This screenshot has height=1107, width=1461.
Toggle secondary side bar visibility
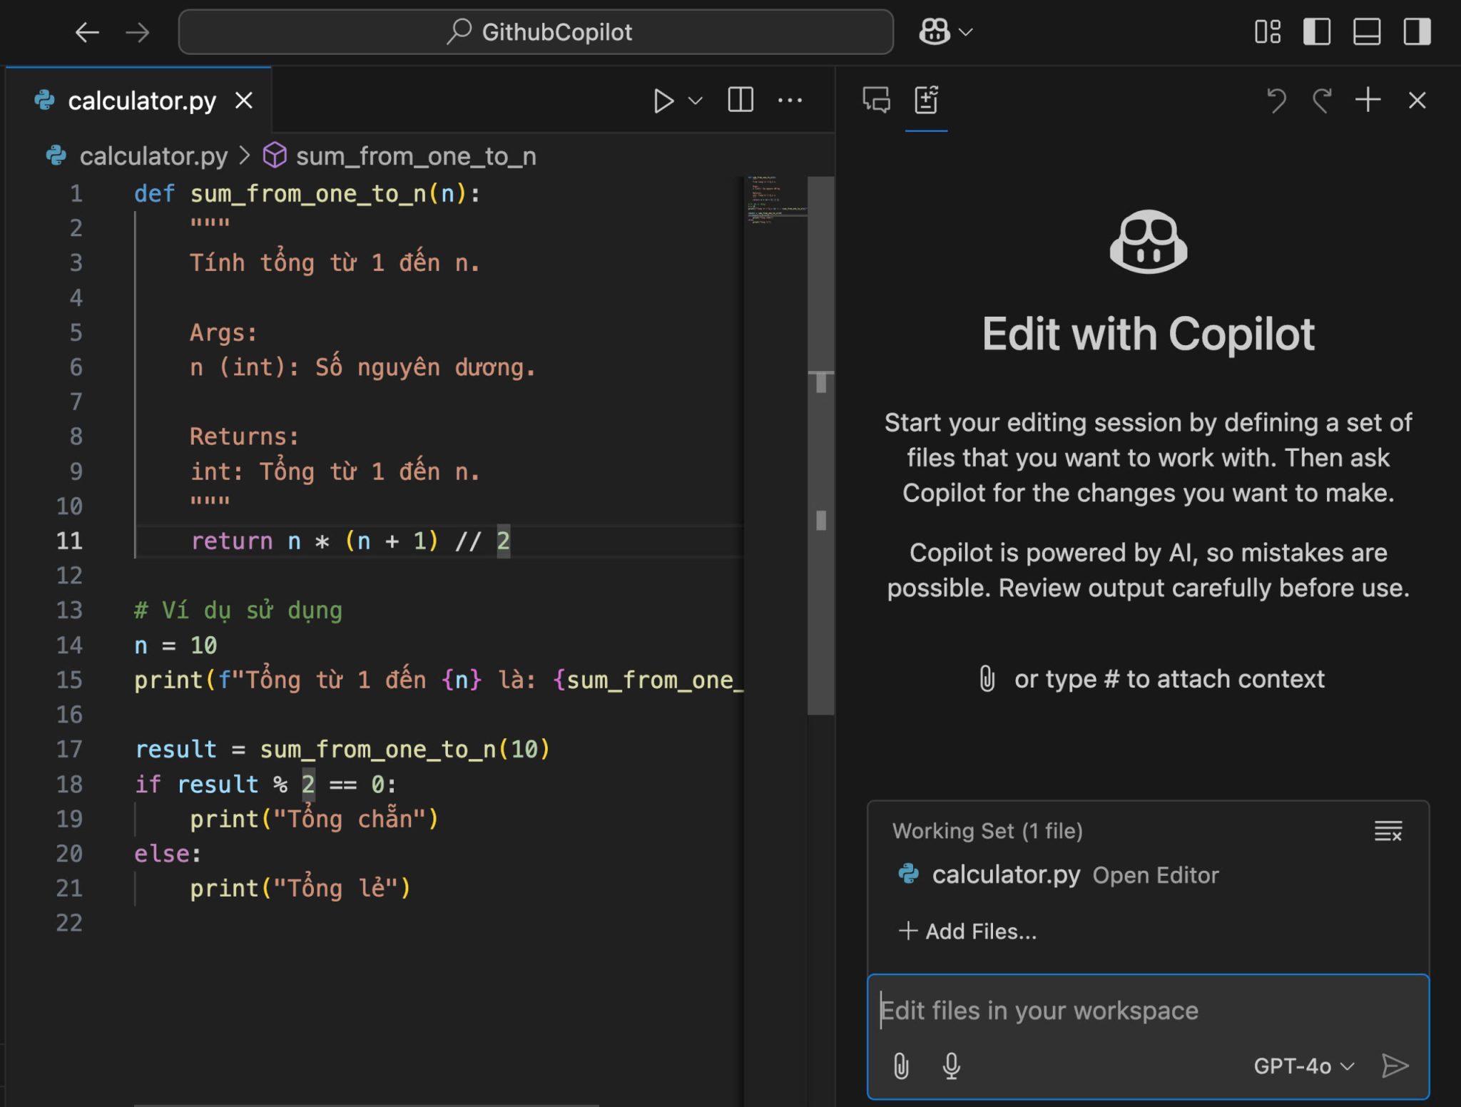point(1416,32)
